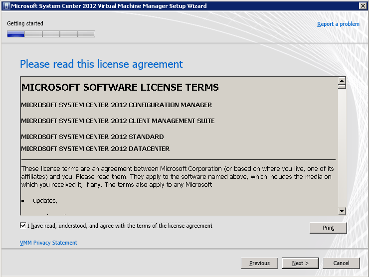The height and width of the screenshot is (277, 369).
Task: Click the SYSTEM CENTER 2012 DATACENTER line
Action: [x=95, y=148]
